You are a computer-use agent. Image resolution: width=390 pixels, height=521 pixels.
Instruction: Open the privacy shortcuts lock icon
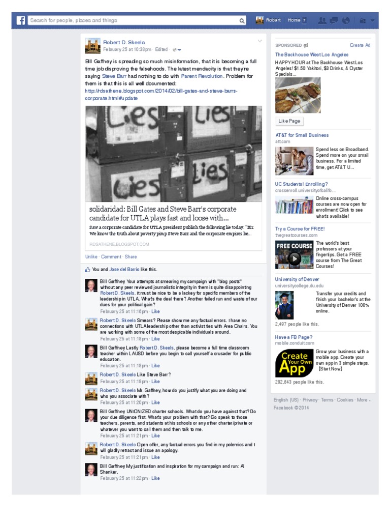363,20
